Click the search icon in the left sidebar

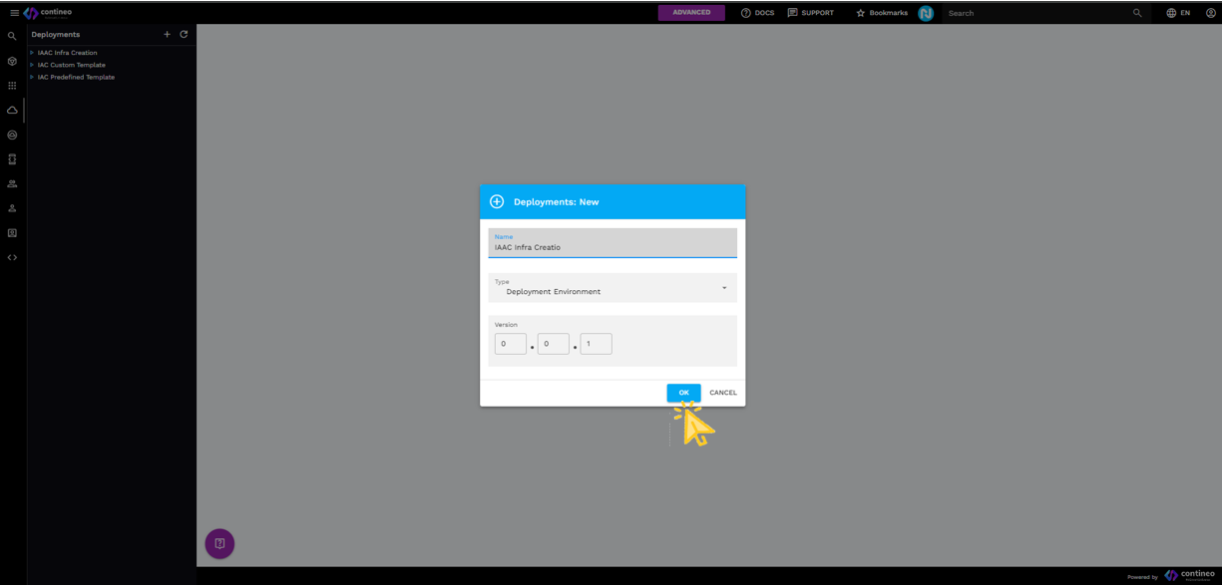[x=12, y=36]
